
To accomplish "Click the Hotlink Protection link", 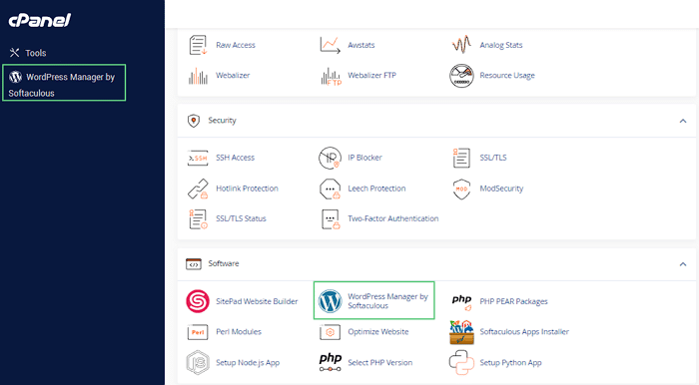I will click(247, 189).
